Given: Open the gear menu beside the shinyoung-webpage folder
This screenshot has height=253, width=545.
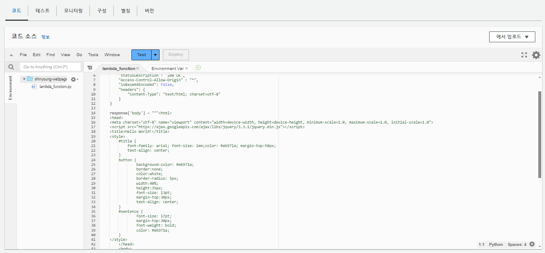Looking at the screenshot, I should point(74,79).
